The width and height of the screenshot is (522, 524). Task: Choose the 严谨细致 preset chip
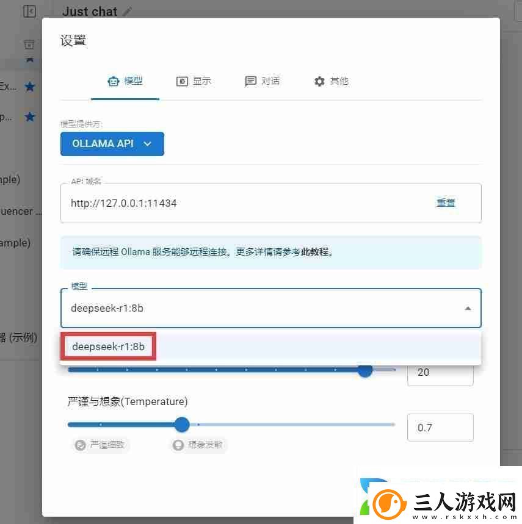click(100, 445)
